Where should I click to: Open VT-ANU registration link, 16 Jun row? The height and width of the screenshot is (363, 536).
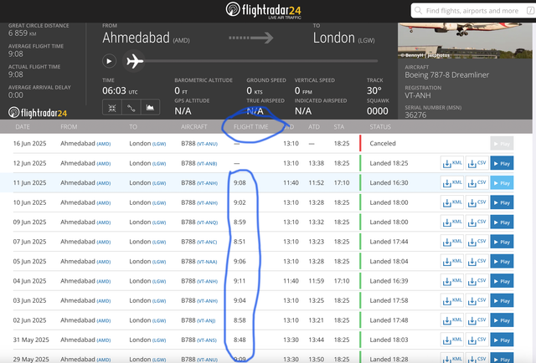coord(207,144)
